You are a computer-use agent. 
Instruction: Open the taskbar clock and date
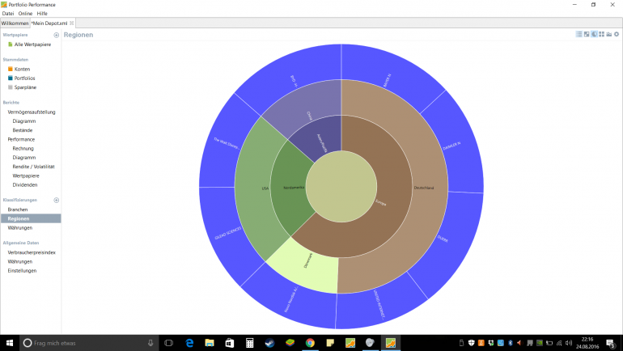tap(587, 343)
